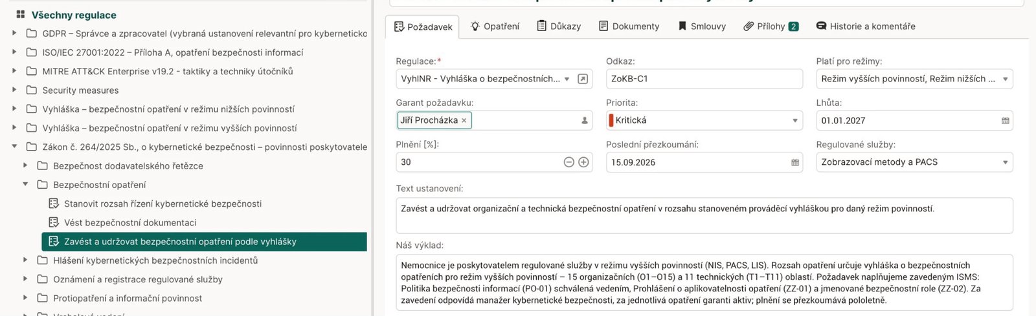Switch to Důkazy tab
The width and height of the screenshot is (1036, 316).
coord(559,26)
